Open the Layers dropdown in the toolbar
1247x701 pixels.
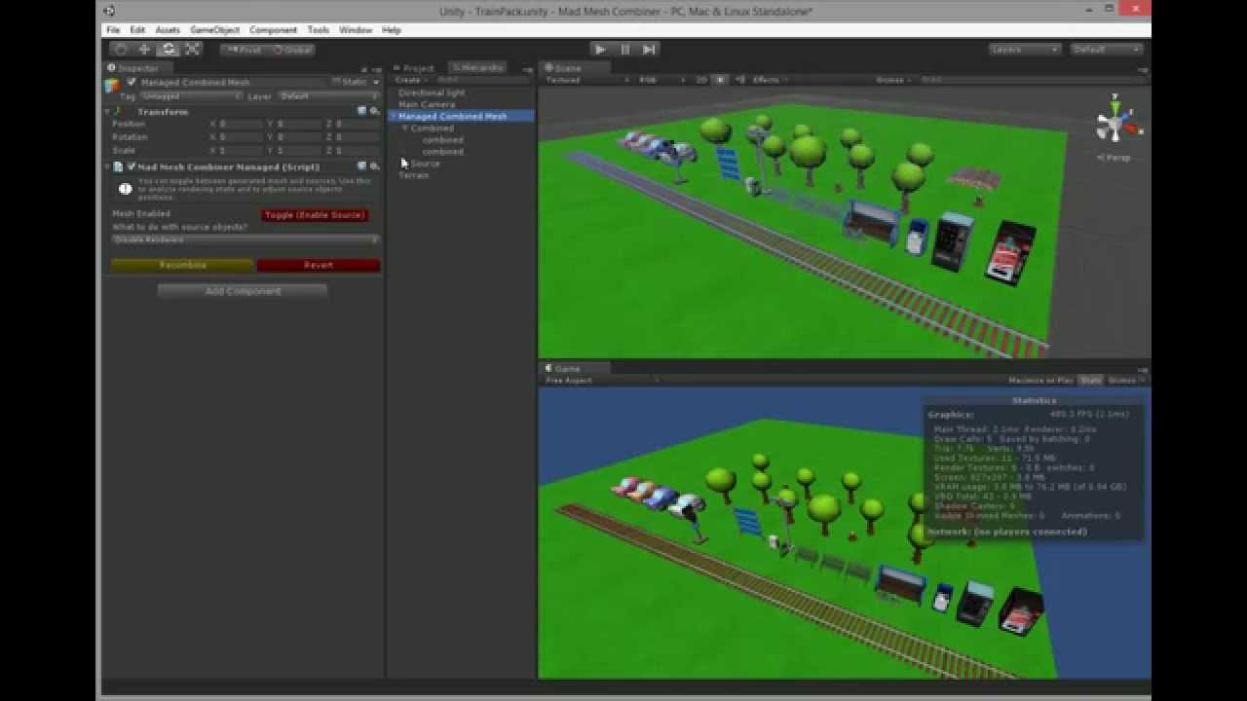(1025, 49)
